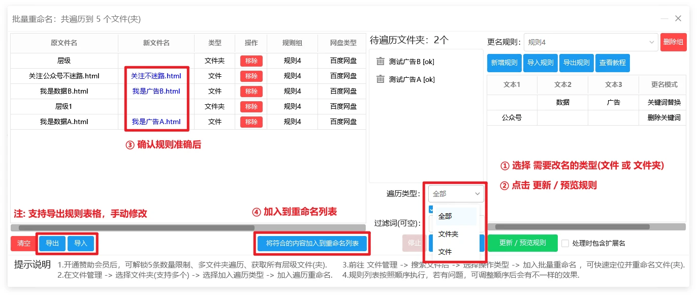Click red 删除组 button
The image size is (697, 296).
tap(673, 42)
